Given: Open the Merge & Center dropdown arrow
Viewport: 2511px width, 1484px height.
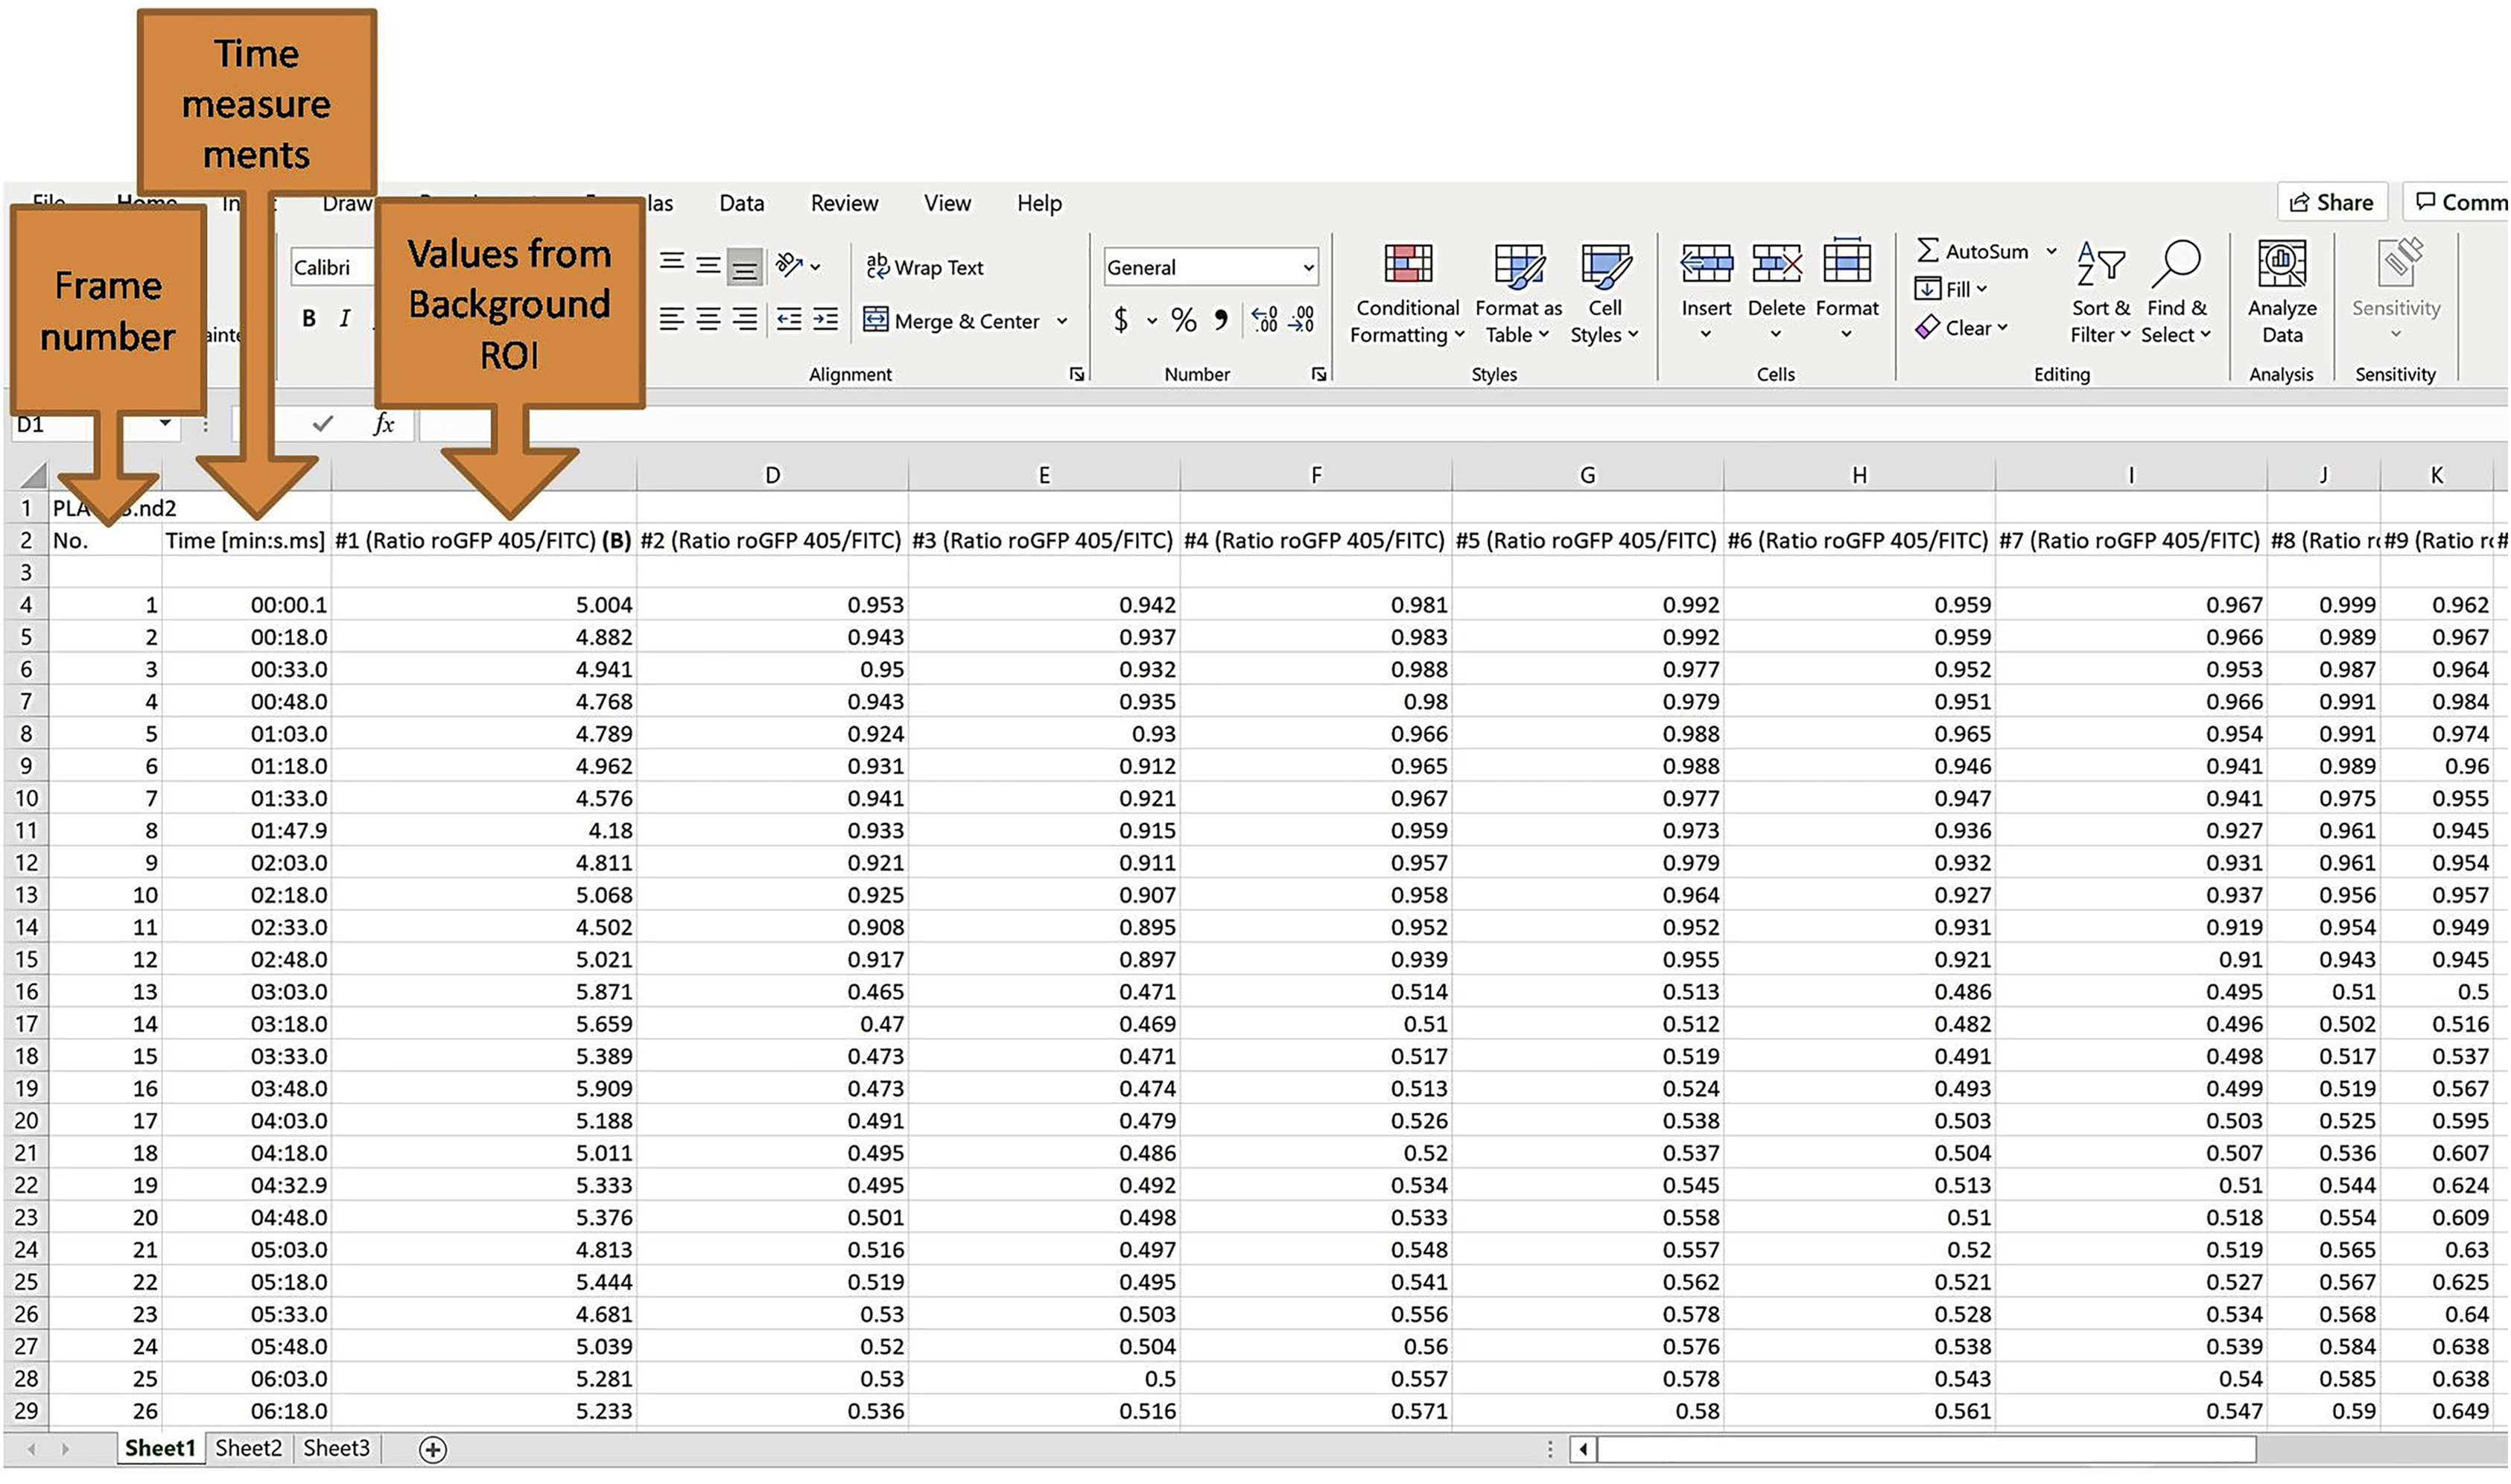Looking at the screenshot, I should tap(1061, 321).
